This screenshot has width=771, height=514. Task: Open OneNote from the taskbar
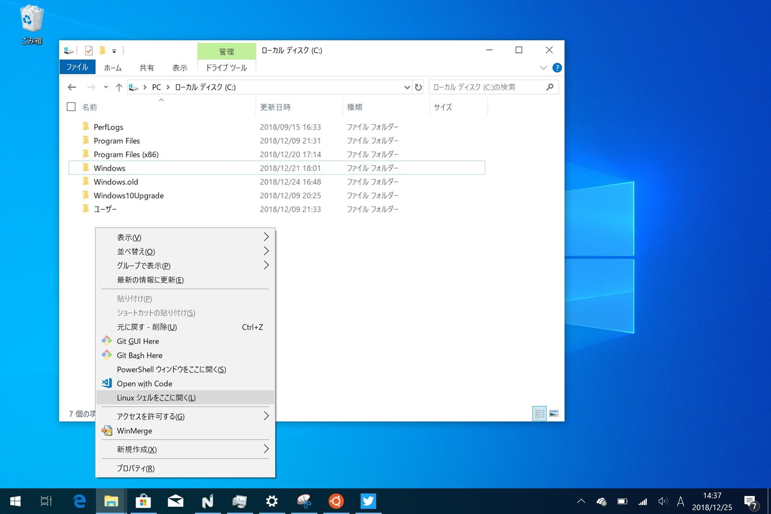point(207,501)
